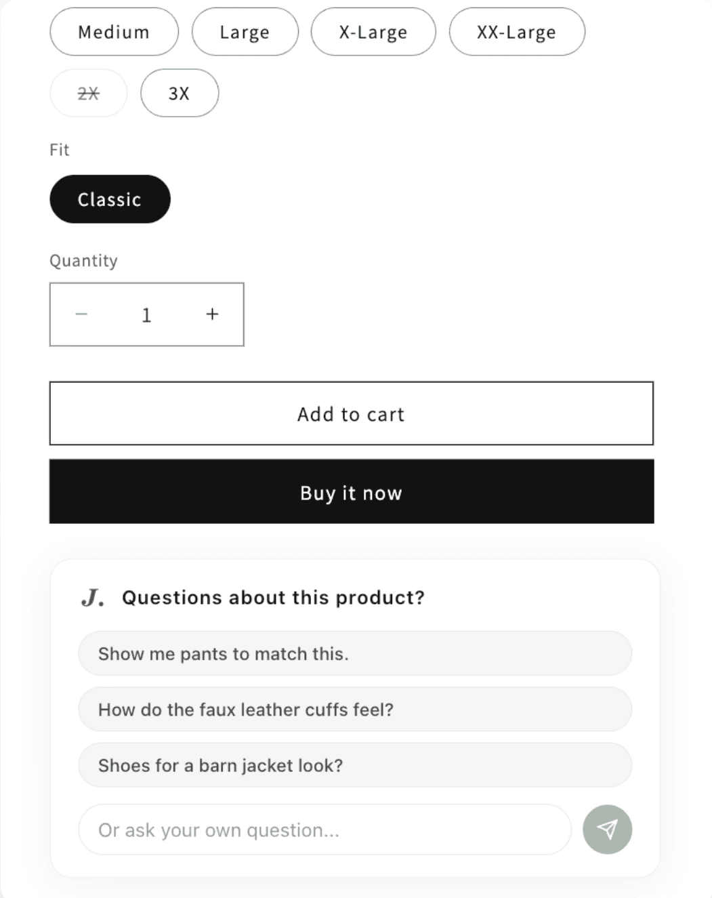Viewport: 712px width, 898px height.
Task: Ask how the faux leather cuffs feel
Action: (355, 709)
